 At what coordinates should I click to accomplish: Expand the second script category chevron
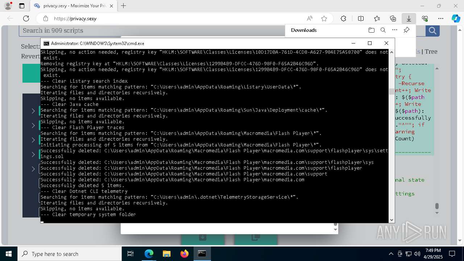tap(33, 125)
